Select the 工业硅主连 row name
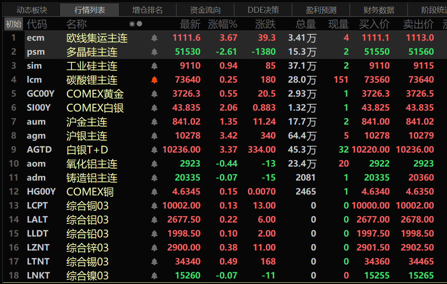The height and width of the screenshot is (284, 447). coord(92,66)
